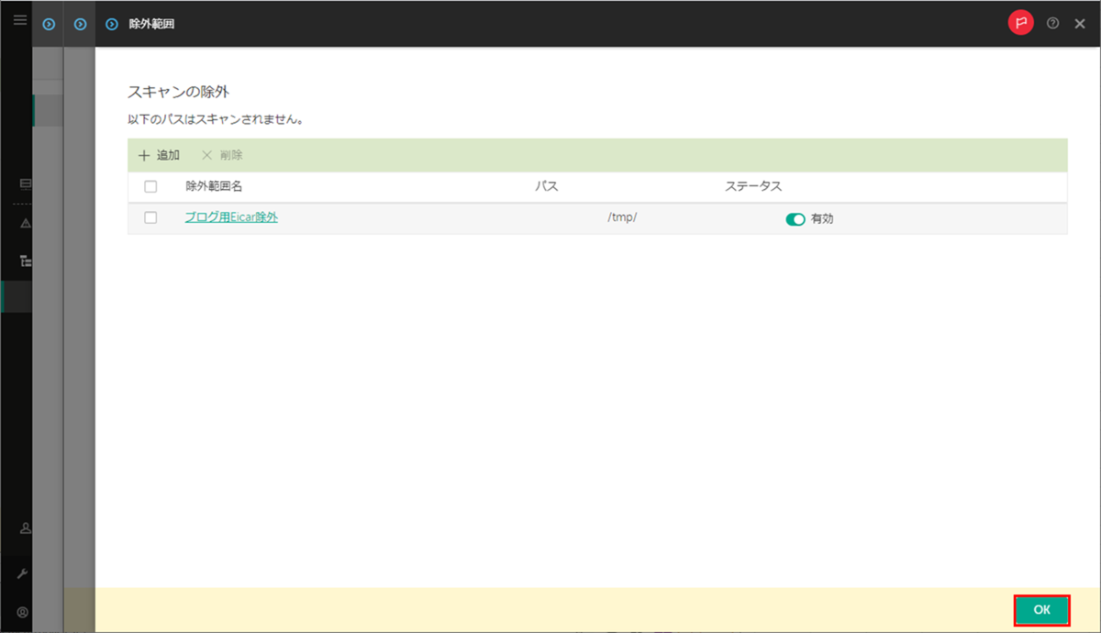
Task: Switch to the second stacked panel tab
Action: 79,24
